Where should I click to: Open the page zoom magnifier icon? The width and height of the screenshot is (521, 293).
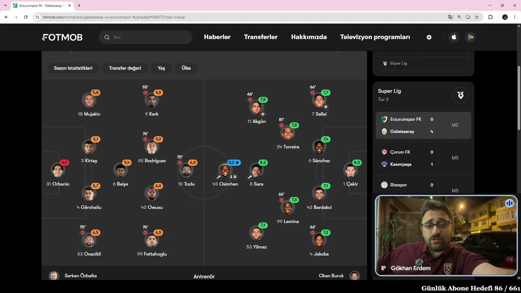tap(459, 17)
